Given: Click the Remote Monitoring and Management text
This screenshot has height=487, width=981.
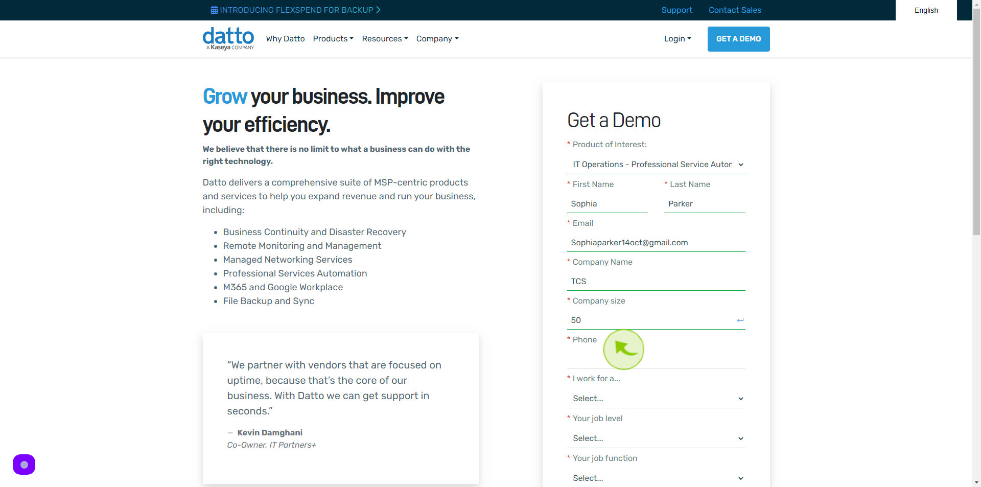Looking at the screenshot, I should pyautogui.click(x=302, y=246).
